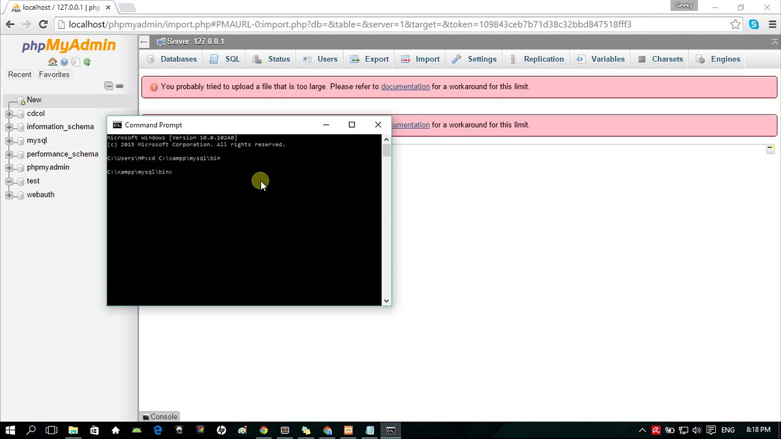Viewport: 781px width, 439px height.
Task: Expand the phpmyadmin database node
Action: pyautogui.click(x=9, y=168)
